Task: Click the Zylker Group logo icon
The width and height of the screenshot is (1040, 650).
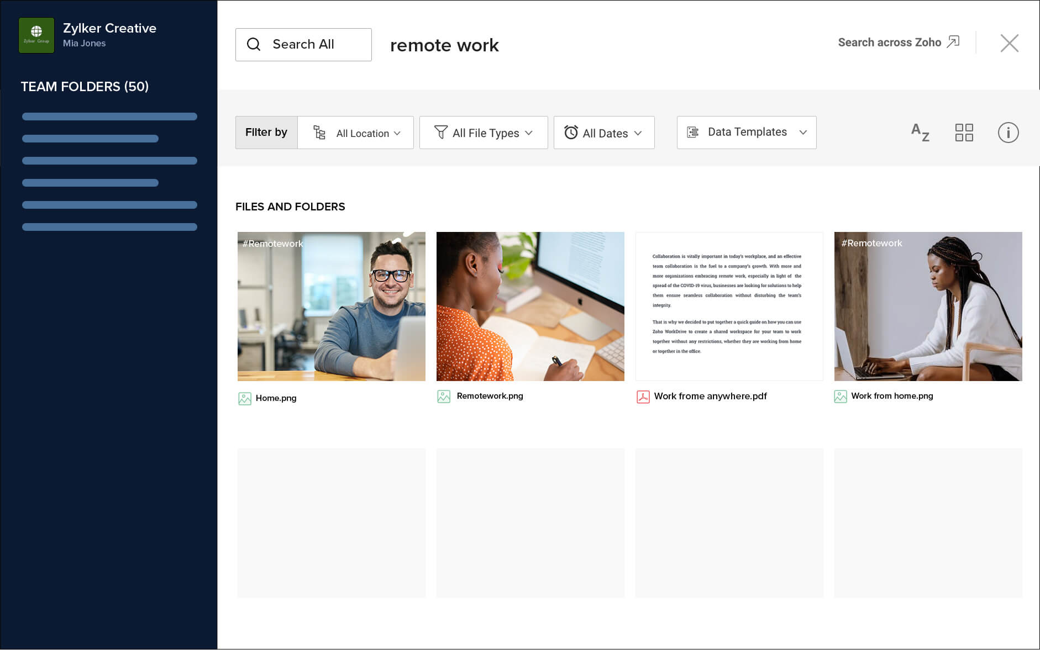Action: [36, 35]
